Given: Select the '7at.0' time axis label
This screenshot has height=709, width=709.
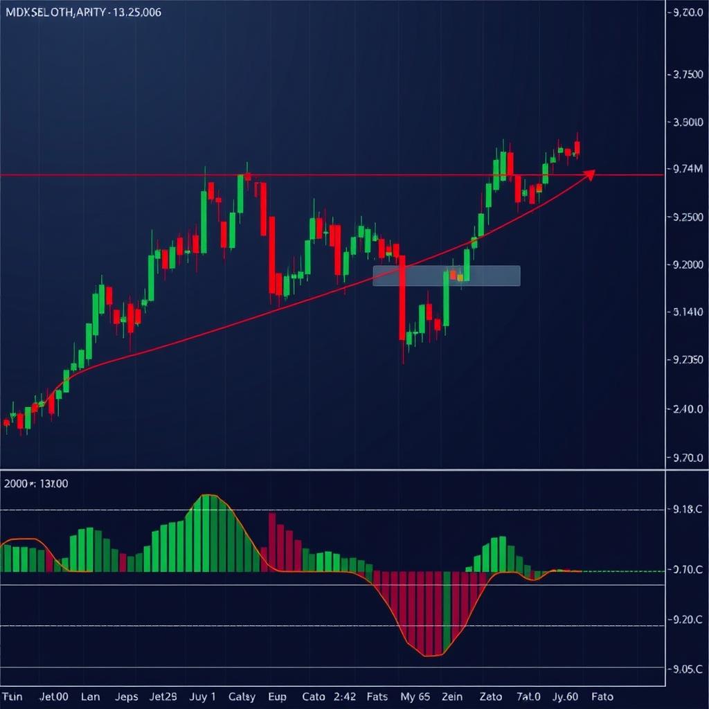Looking at the screenshot, I should tap(528, 697).
